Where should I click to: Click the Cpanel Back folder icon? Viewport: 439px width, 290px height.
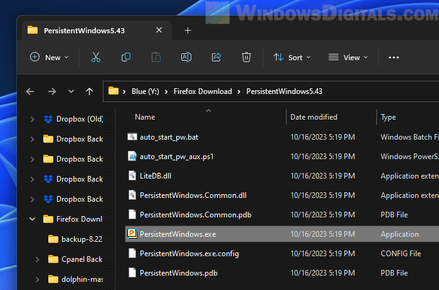click(x=53, y=259)
